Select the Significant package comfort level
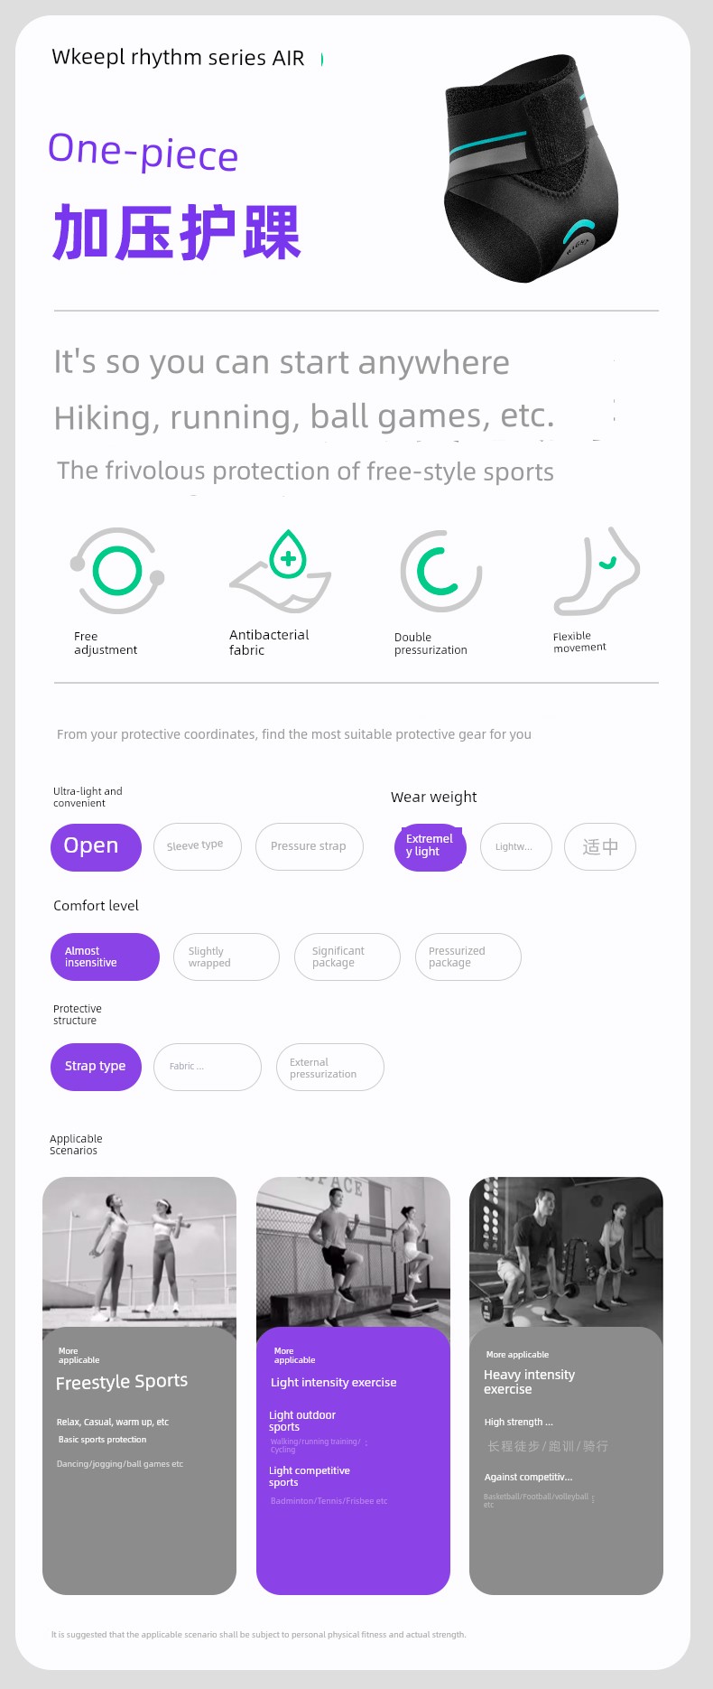This screenshot has height=1689, width=713. click(347, 957)
